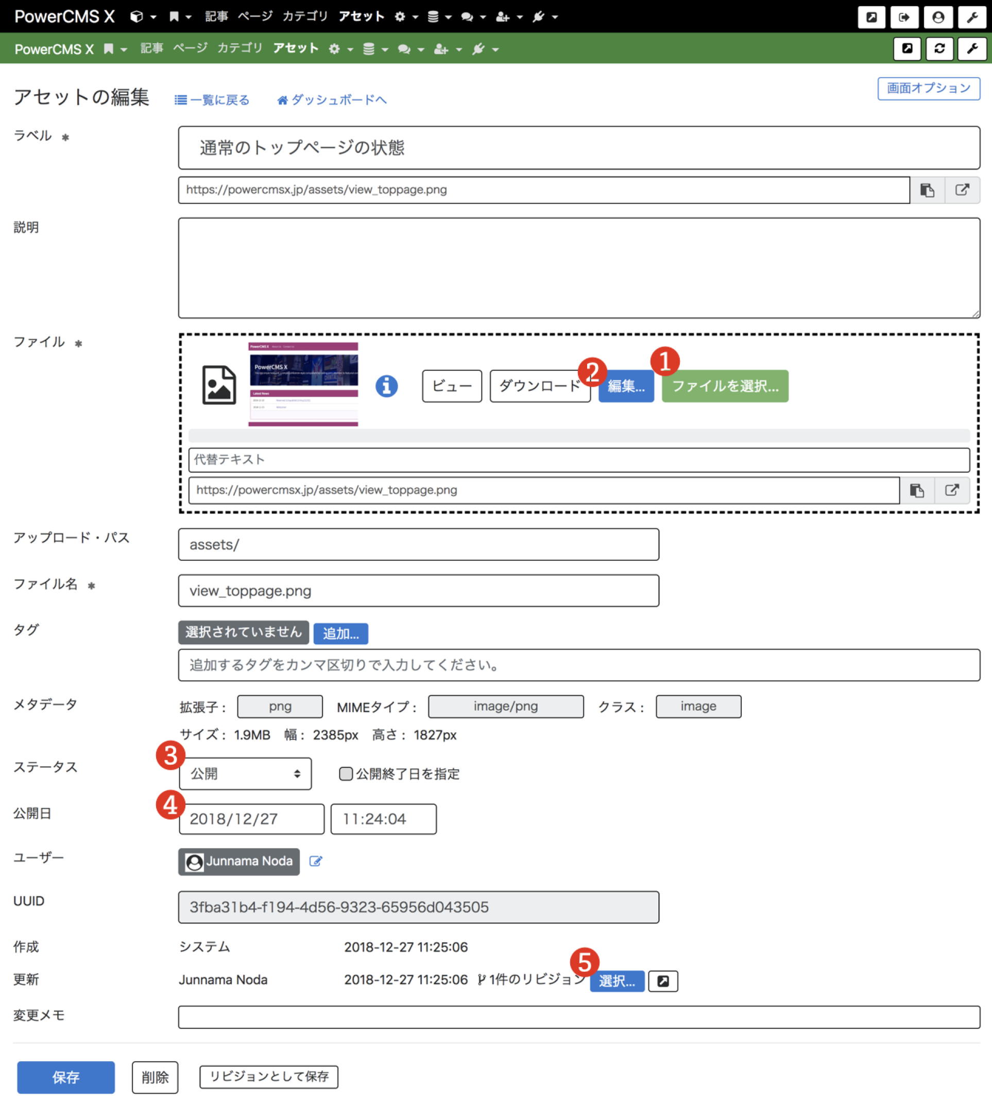Enable the 公開終了日を指定 checkbox
992x1103 pixels.
coord(346,774)
